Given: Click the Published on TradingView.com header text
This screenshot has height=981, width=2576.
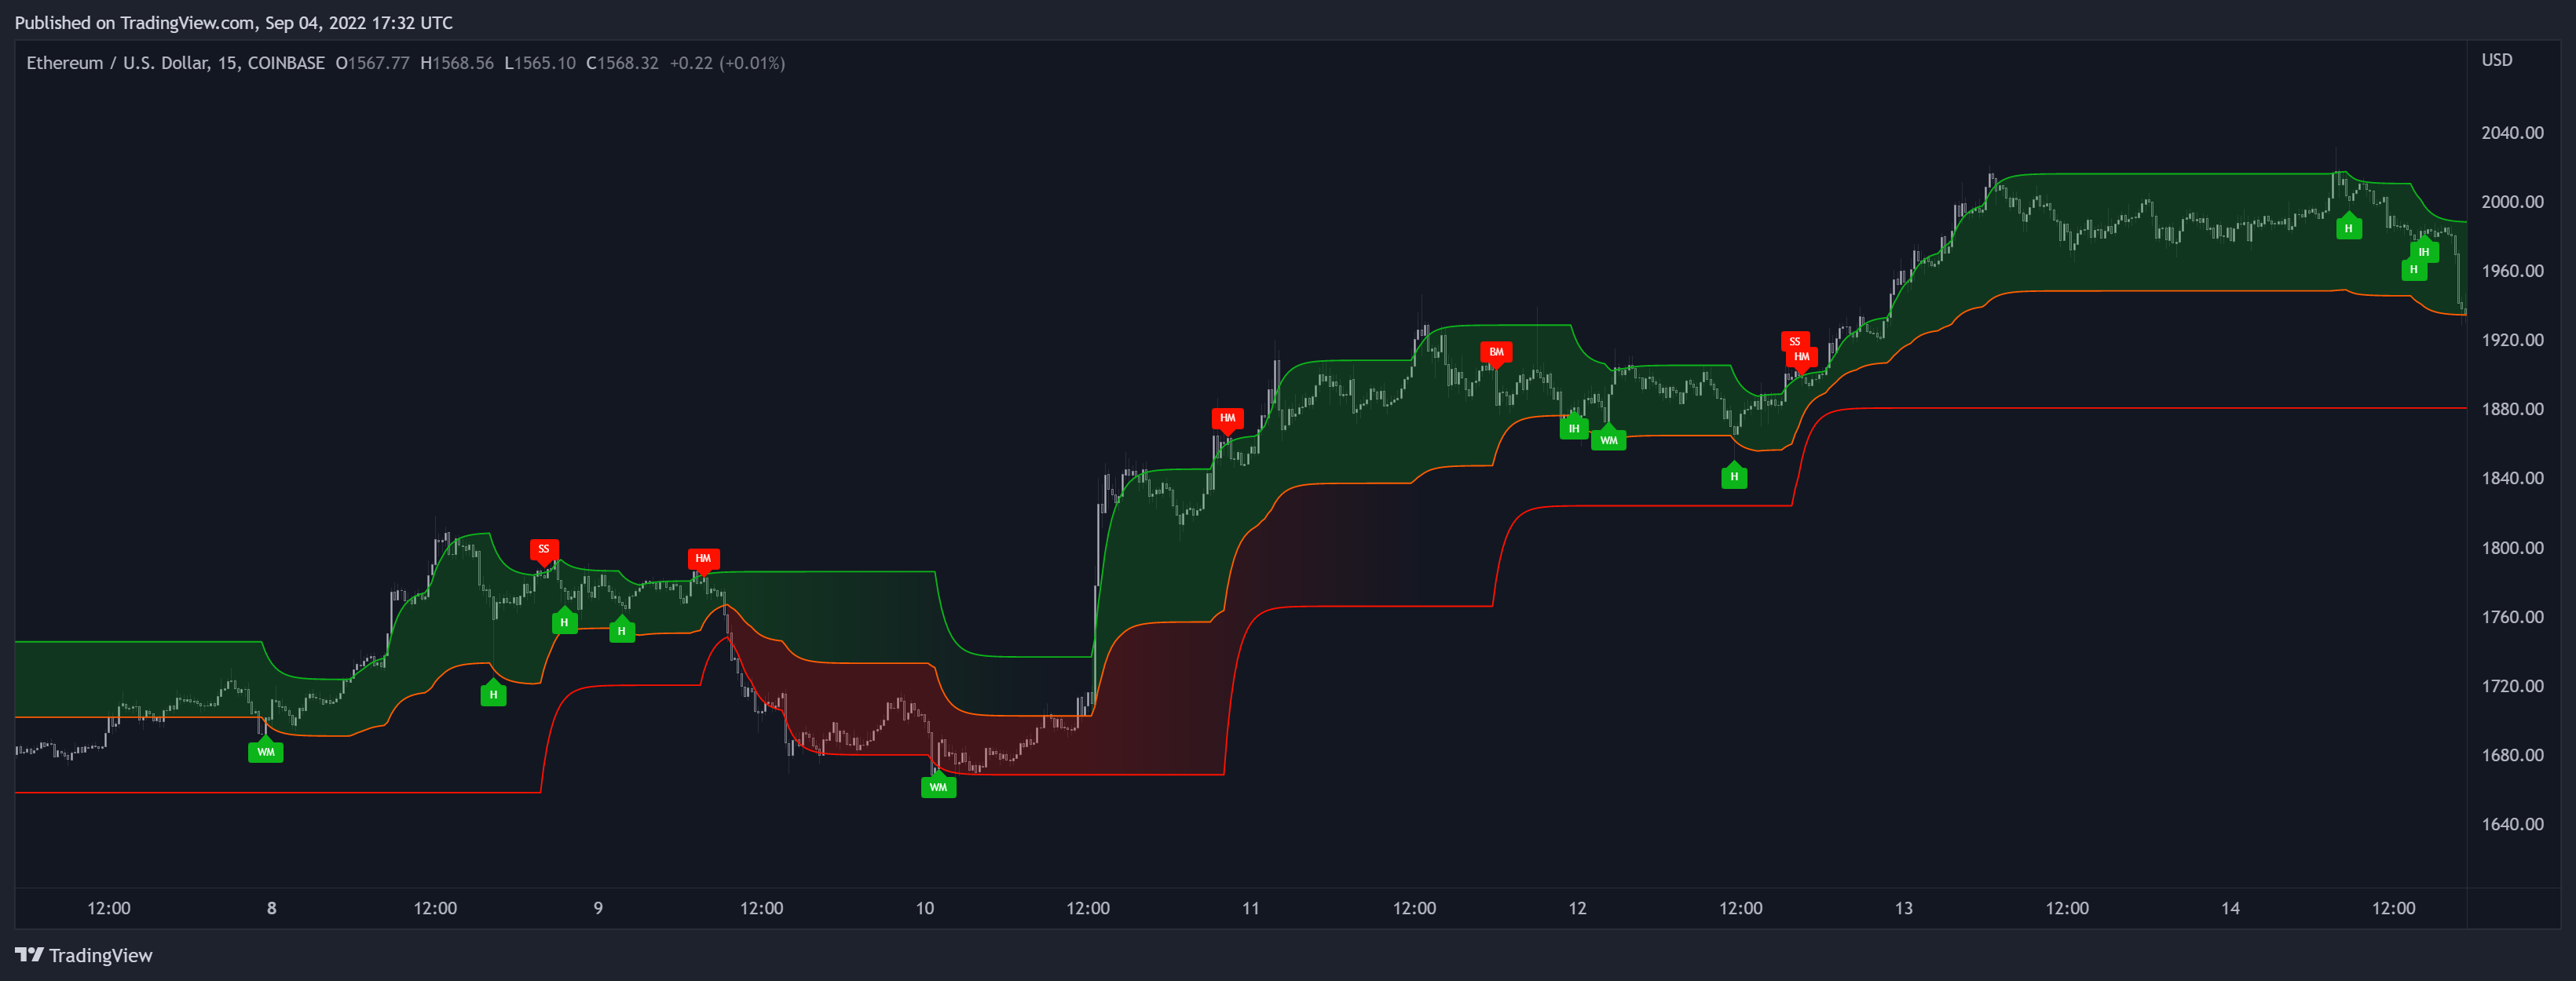Looking at the screenshot, I should 234,22.
